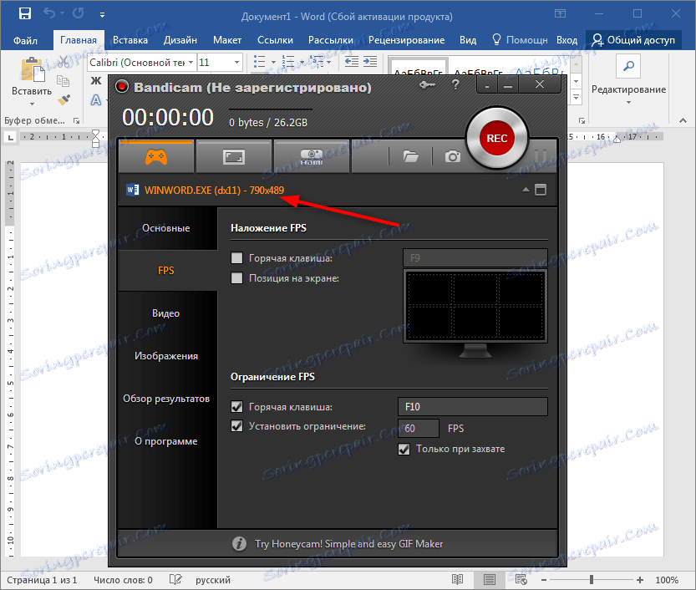Open the Quick Access Toolbar customize arrow
696x590 pixels.
point(103,15)
